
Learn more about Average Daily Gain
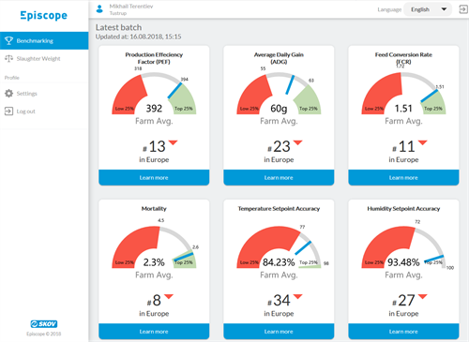pos(279,177)
